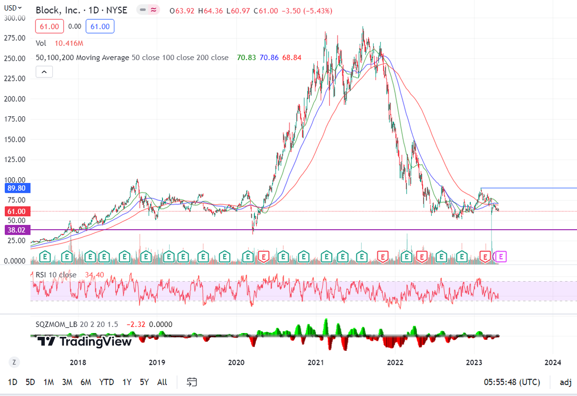This screenshot has width=577, height=396.
Task: Click the red approximate-equal icon beside NYSE
Action: (153, 10)
